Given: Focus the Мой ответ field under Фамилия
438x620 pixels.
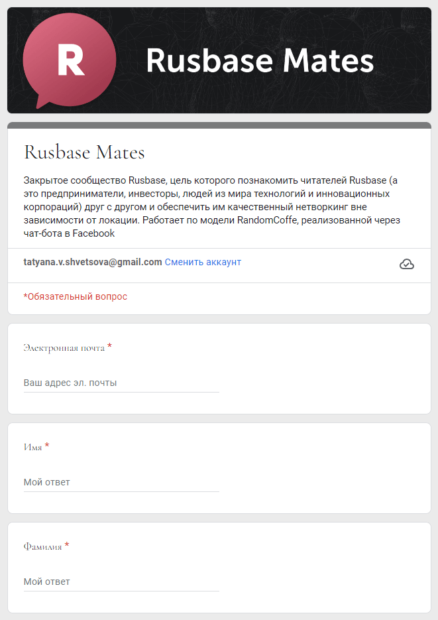Looking at the screenshot, I should click(x=121, y=582).
